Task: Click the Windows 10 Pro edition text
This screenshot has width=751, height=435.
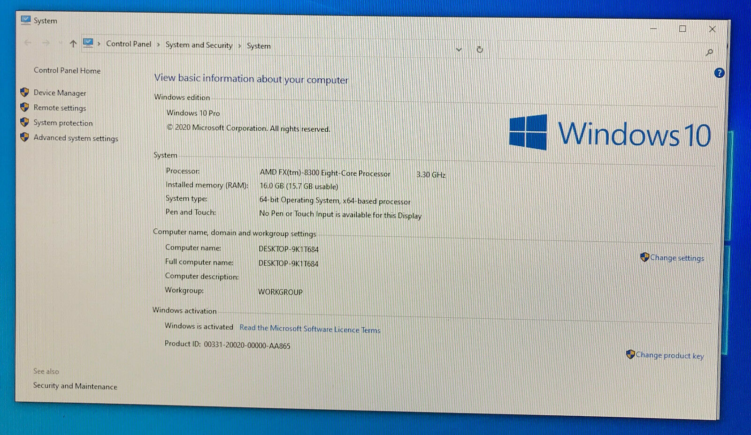Action: 193,113
